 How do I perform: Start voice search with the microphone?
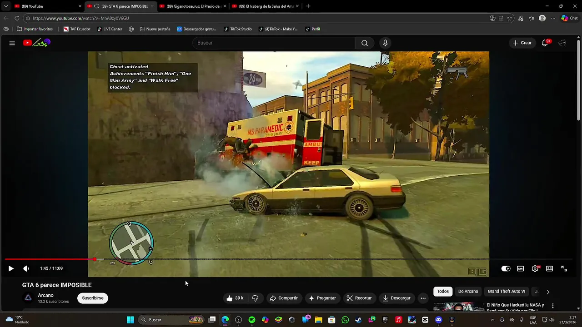pos(385,43)
